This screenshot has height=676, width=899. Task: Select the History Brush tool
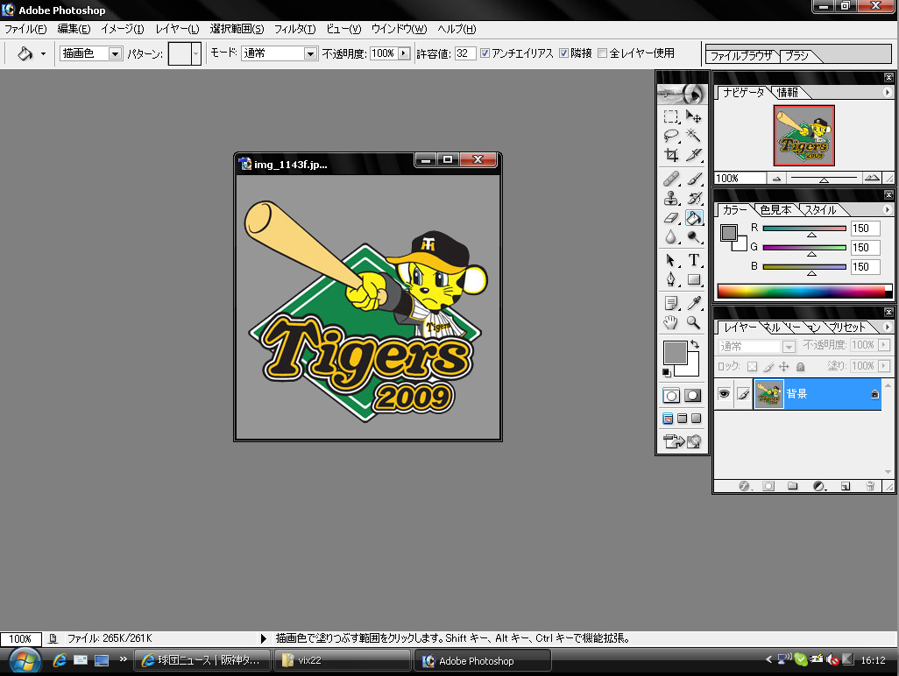click(x=694, y=198)
